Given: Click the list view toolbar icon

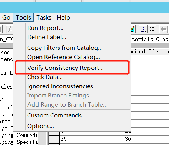Looking at the screenshot, I should point(143,30).
